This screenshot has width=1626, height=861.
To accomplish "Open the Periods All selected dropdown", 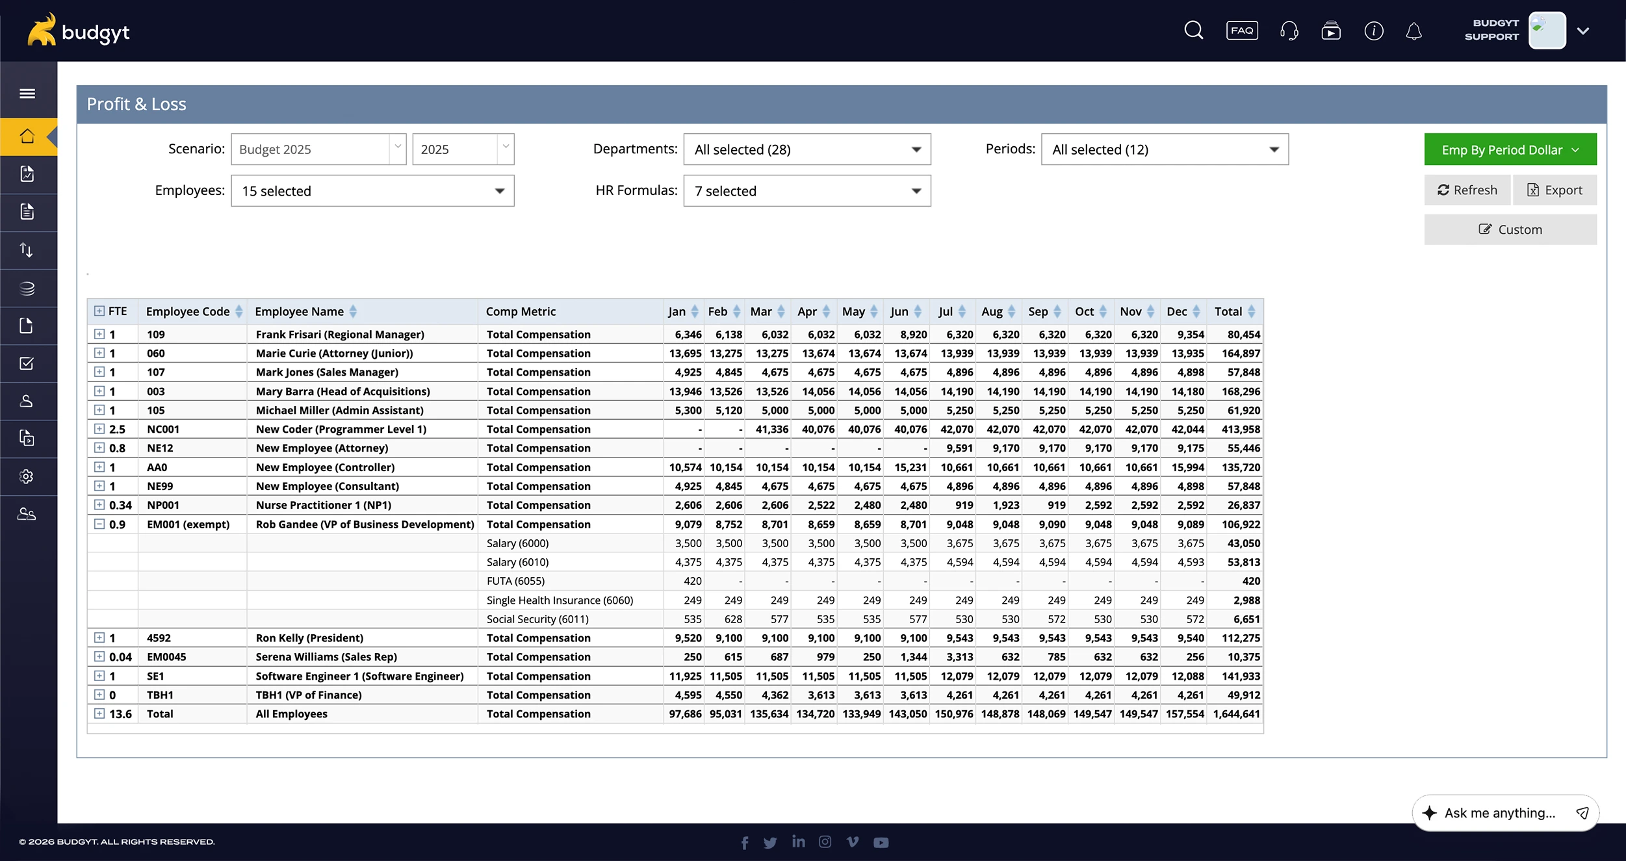I will coord(1164,149).
